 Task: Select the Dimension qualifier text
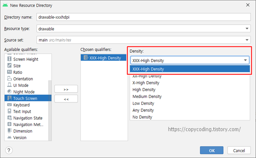click(x=23, y=131)
